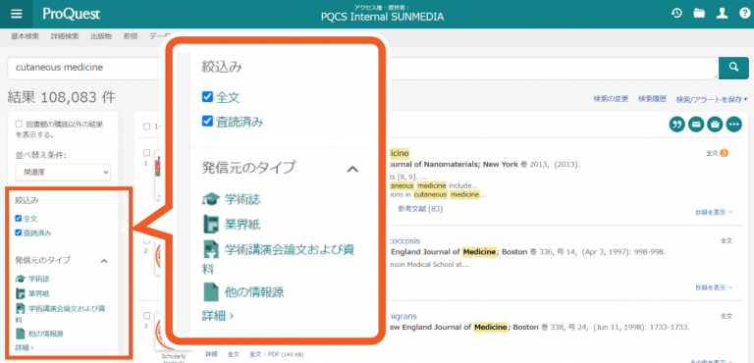Viewport: 754px width, 363px height.
Task: Open recent search history clock icon
Action: (676, 14)
